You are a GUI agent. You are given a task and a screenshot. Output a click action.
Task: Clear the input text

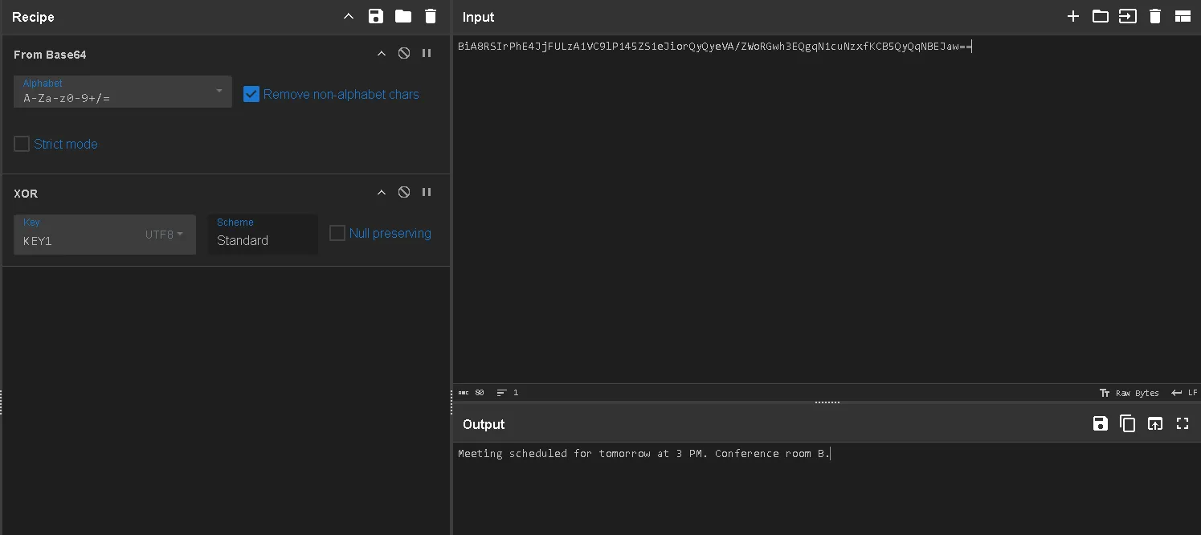click(1155, 16)
